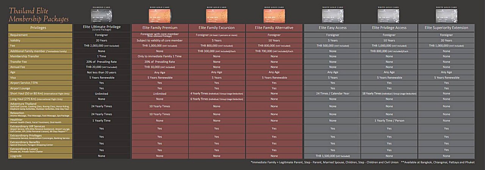This screenshot has height=170, width=485.
Task: Click the 'THB 1,500,000' upgrade cell
Action: (332, 156)
